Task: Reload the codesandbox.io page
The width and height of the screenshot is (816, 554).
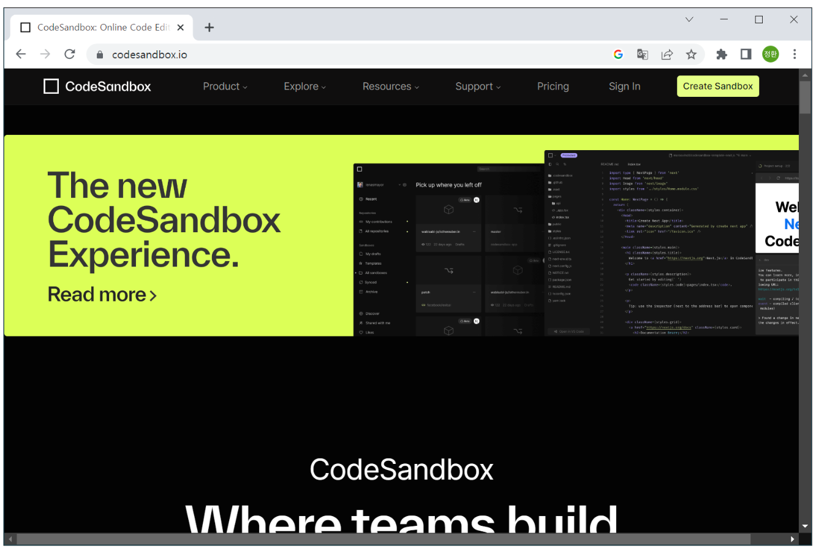Action: 70,55
